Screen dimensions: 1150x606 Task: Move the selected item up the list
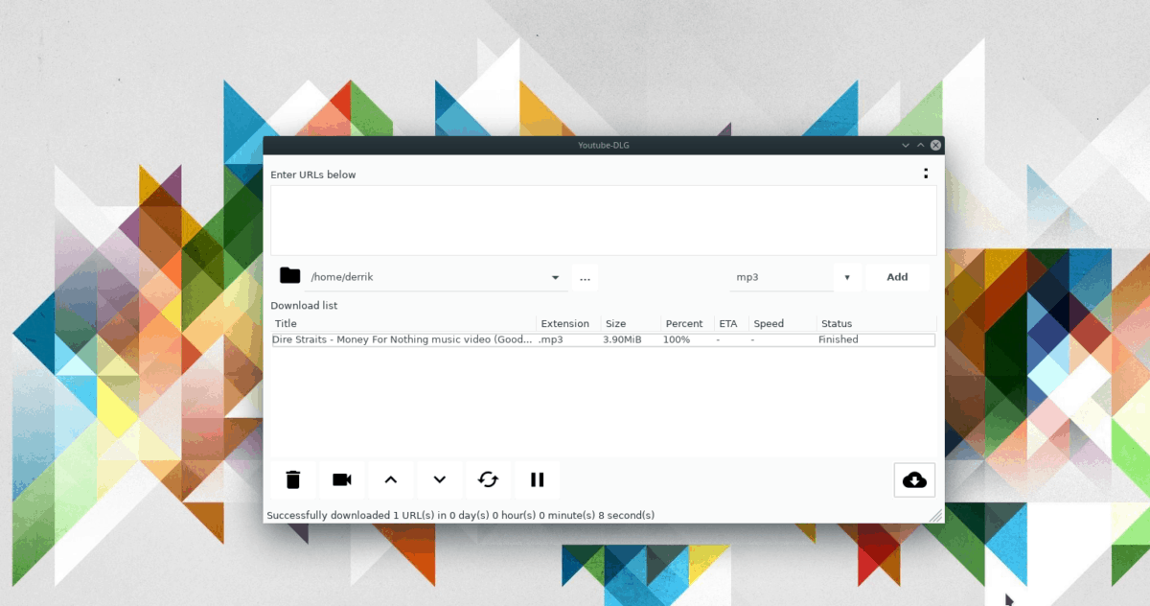[391, 479]
